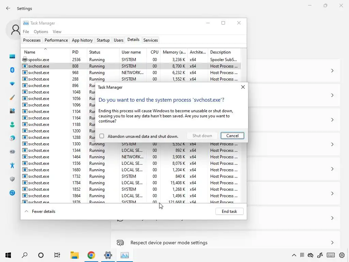349x262 pixels.
Task: Switch to the Processes tab
Action: tap(32, 40)
